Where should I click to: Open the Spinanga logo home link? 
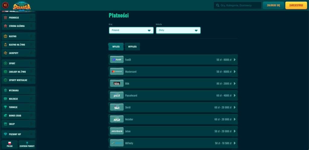coord(22,6)
